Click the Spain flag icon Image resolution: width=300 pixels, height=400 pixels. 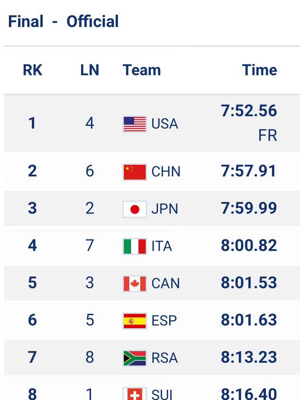pos(134,321)
